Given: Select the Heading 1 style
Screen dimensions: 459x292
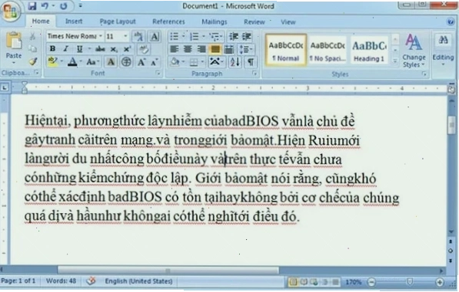Looking at the screenshot, I should coord(369,50).
